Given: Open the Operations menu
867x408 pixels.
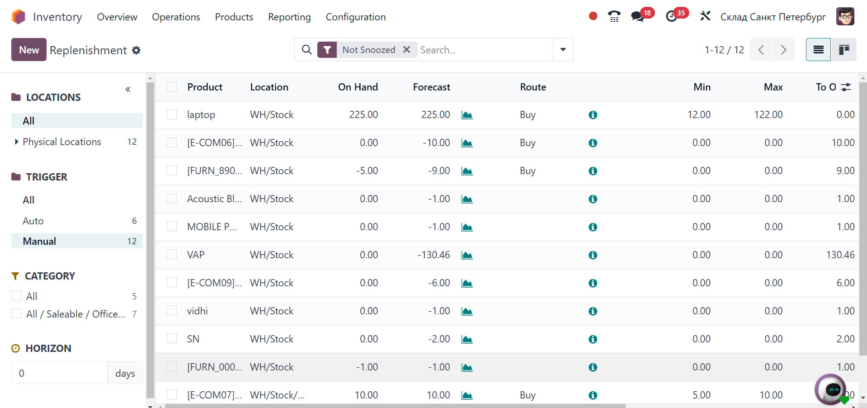Looking at the screenshot, I should pyautogui.click(x=176, y=17).
